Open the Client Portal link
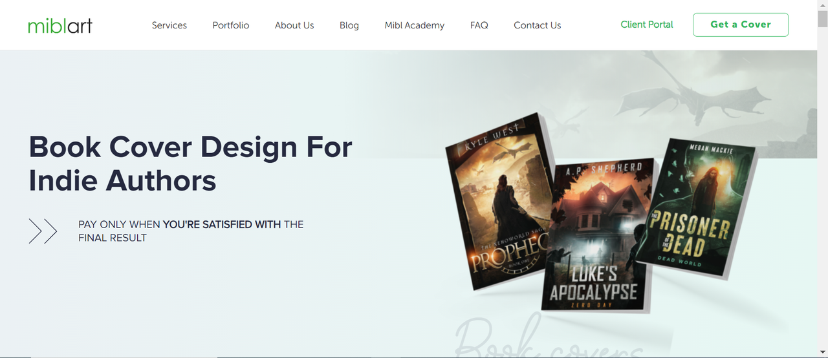The height and width of the screenshot is (358, 828). (x=647, y=25)
